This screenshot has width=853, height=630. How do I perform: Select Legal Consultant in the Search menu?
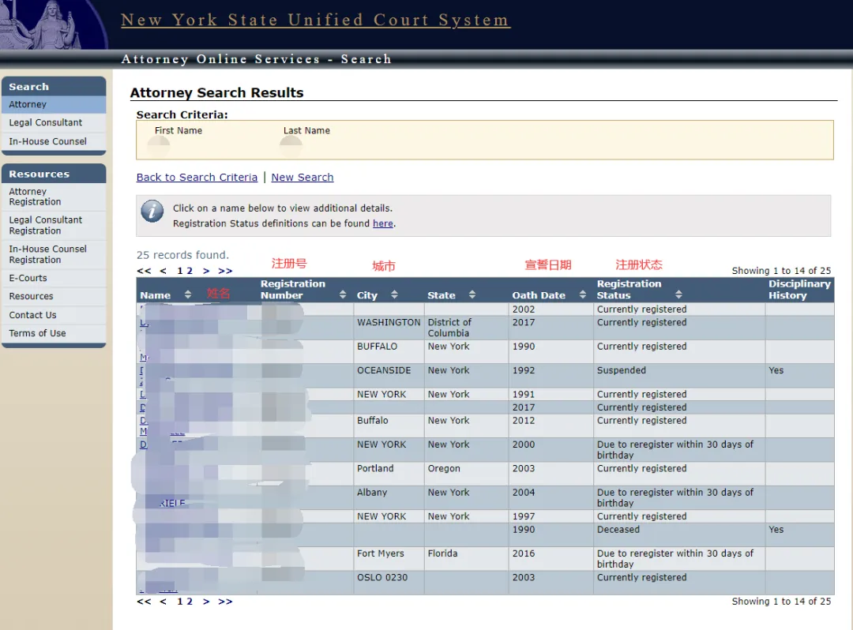coord(54,123)
